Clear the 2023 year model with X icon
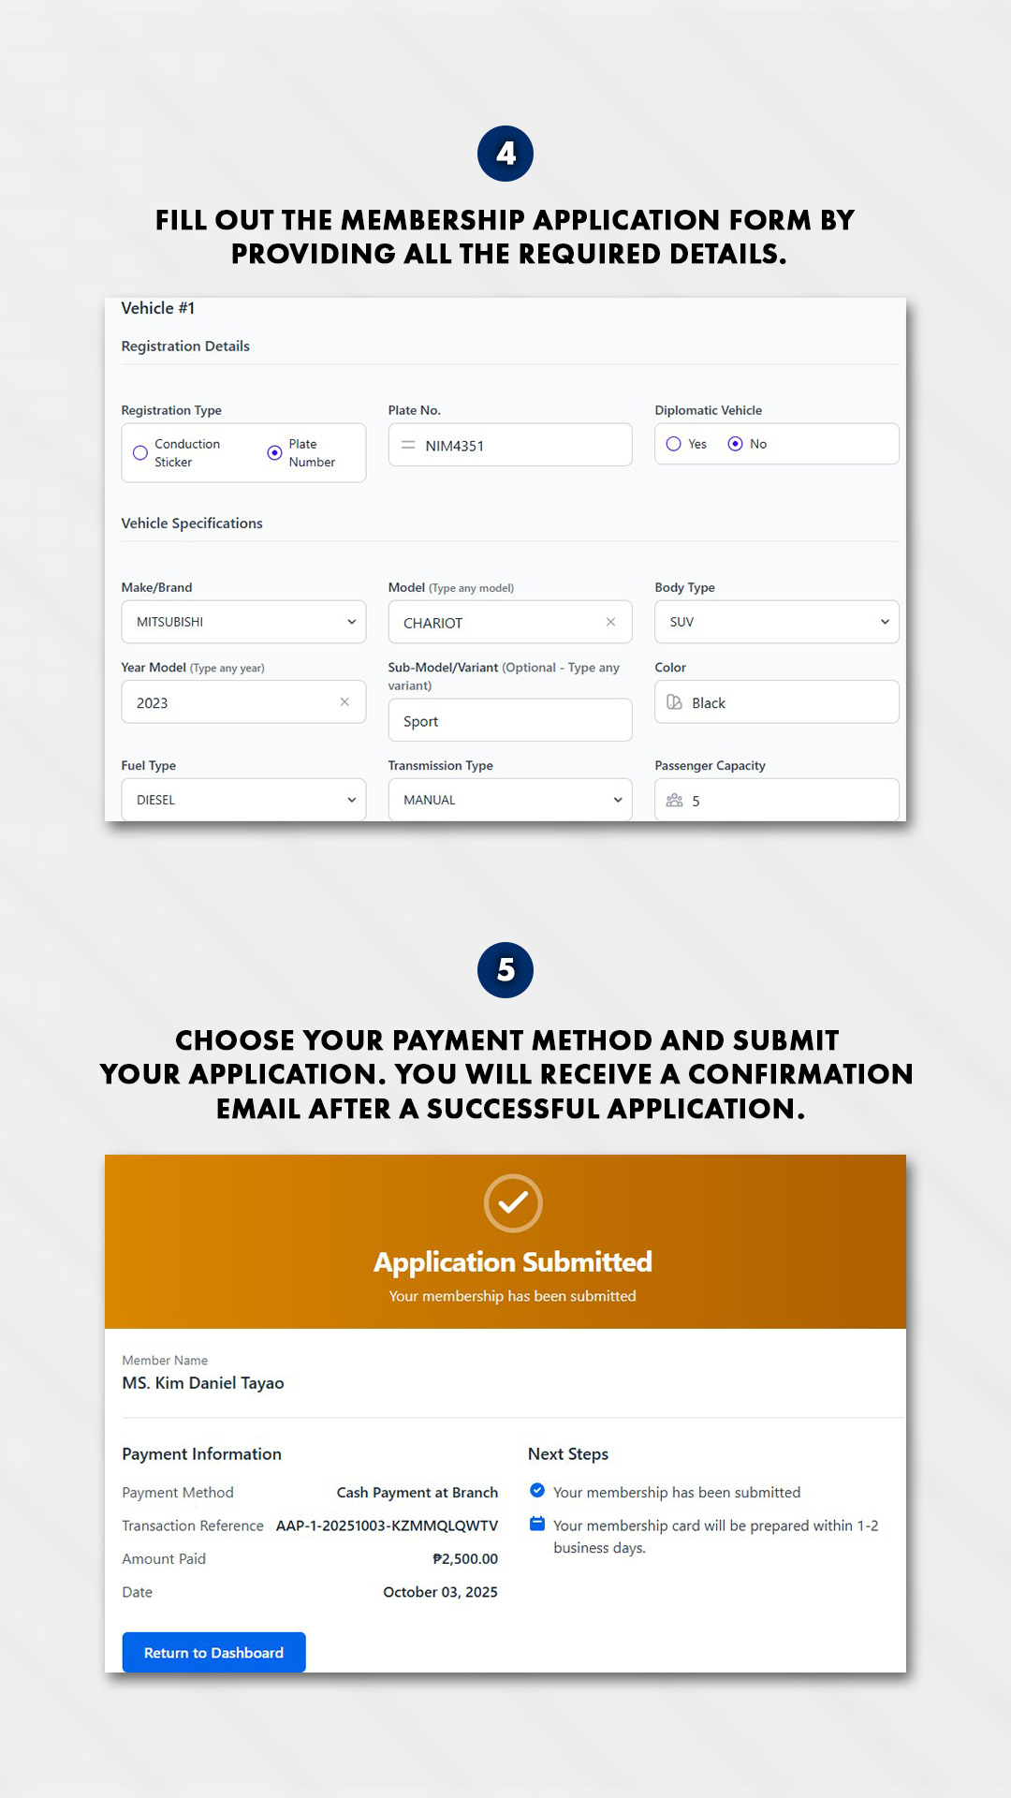Viewport: 1011px width, 1798px height. [x=344, y=702]
